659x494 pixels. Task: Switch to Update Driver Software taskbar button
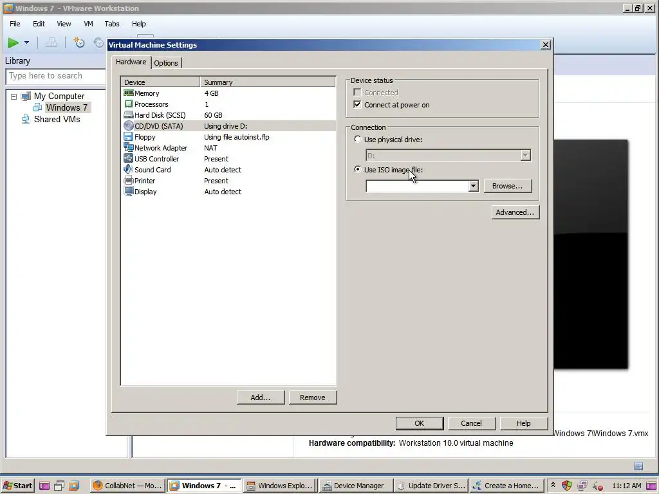tap(431, 486)
